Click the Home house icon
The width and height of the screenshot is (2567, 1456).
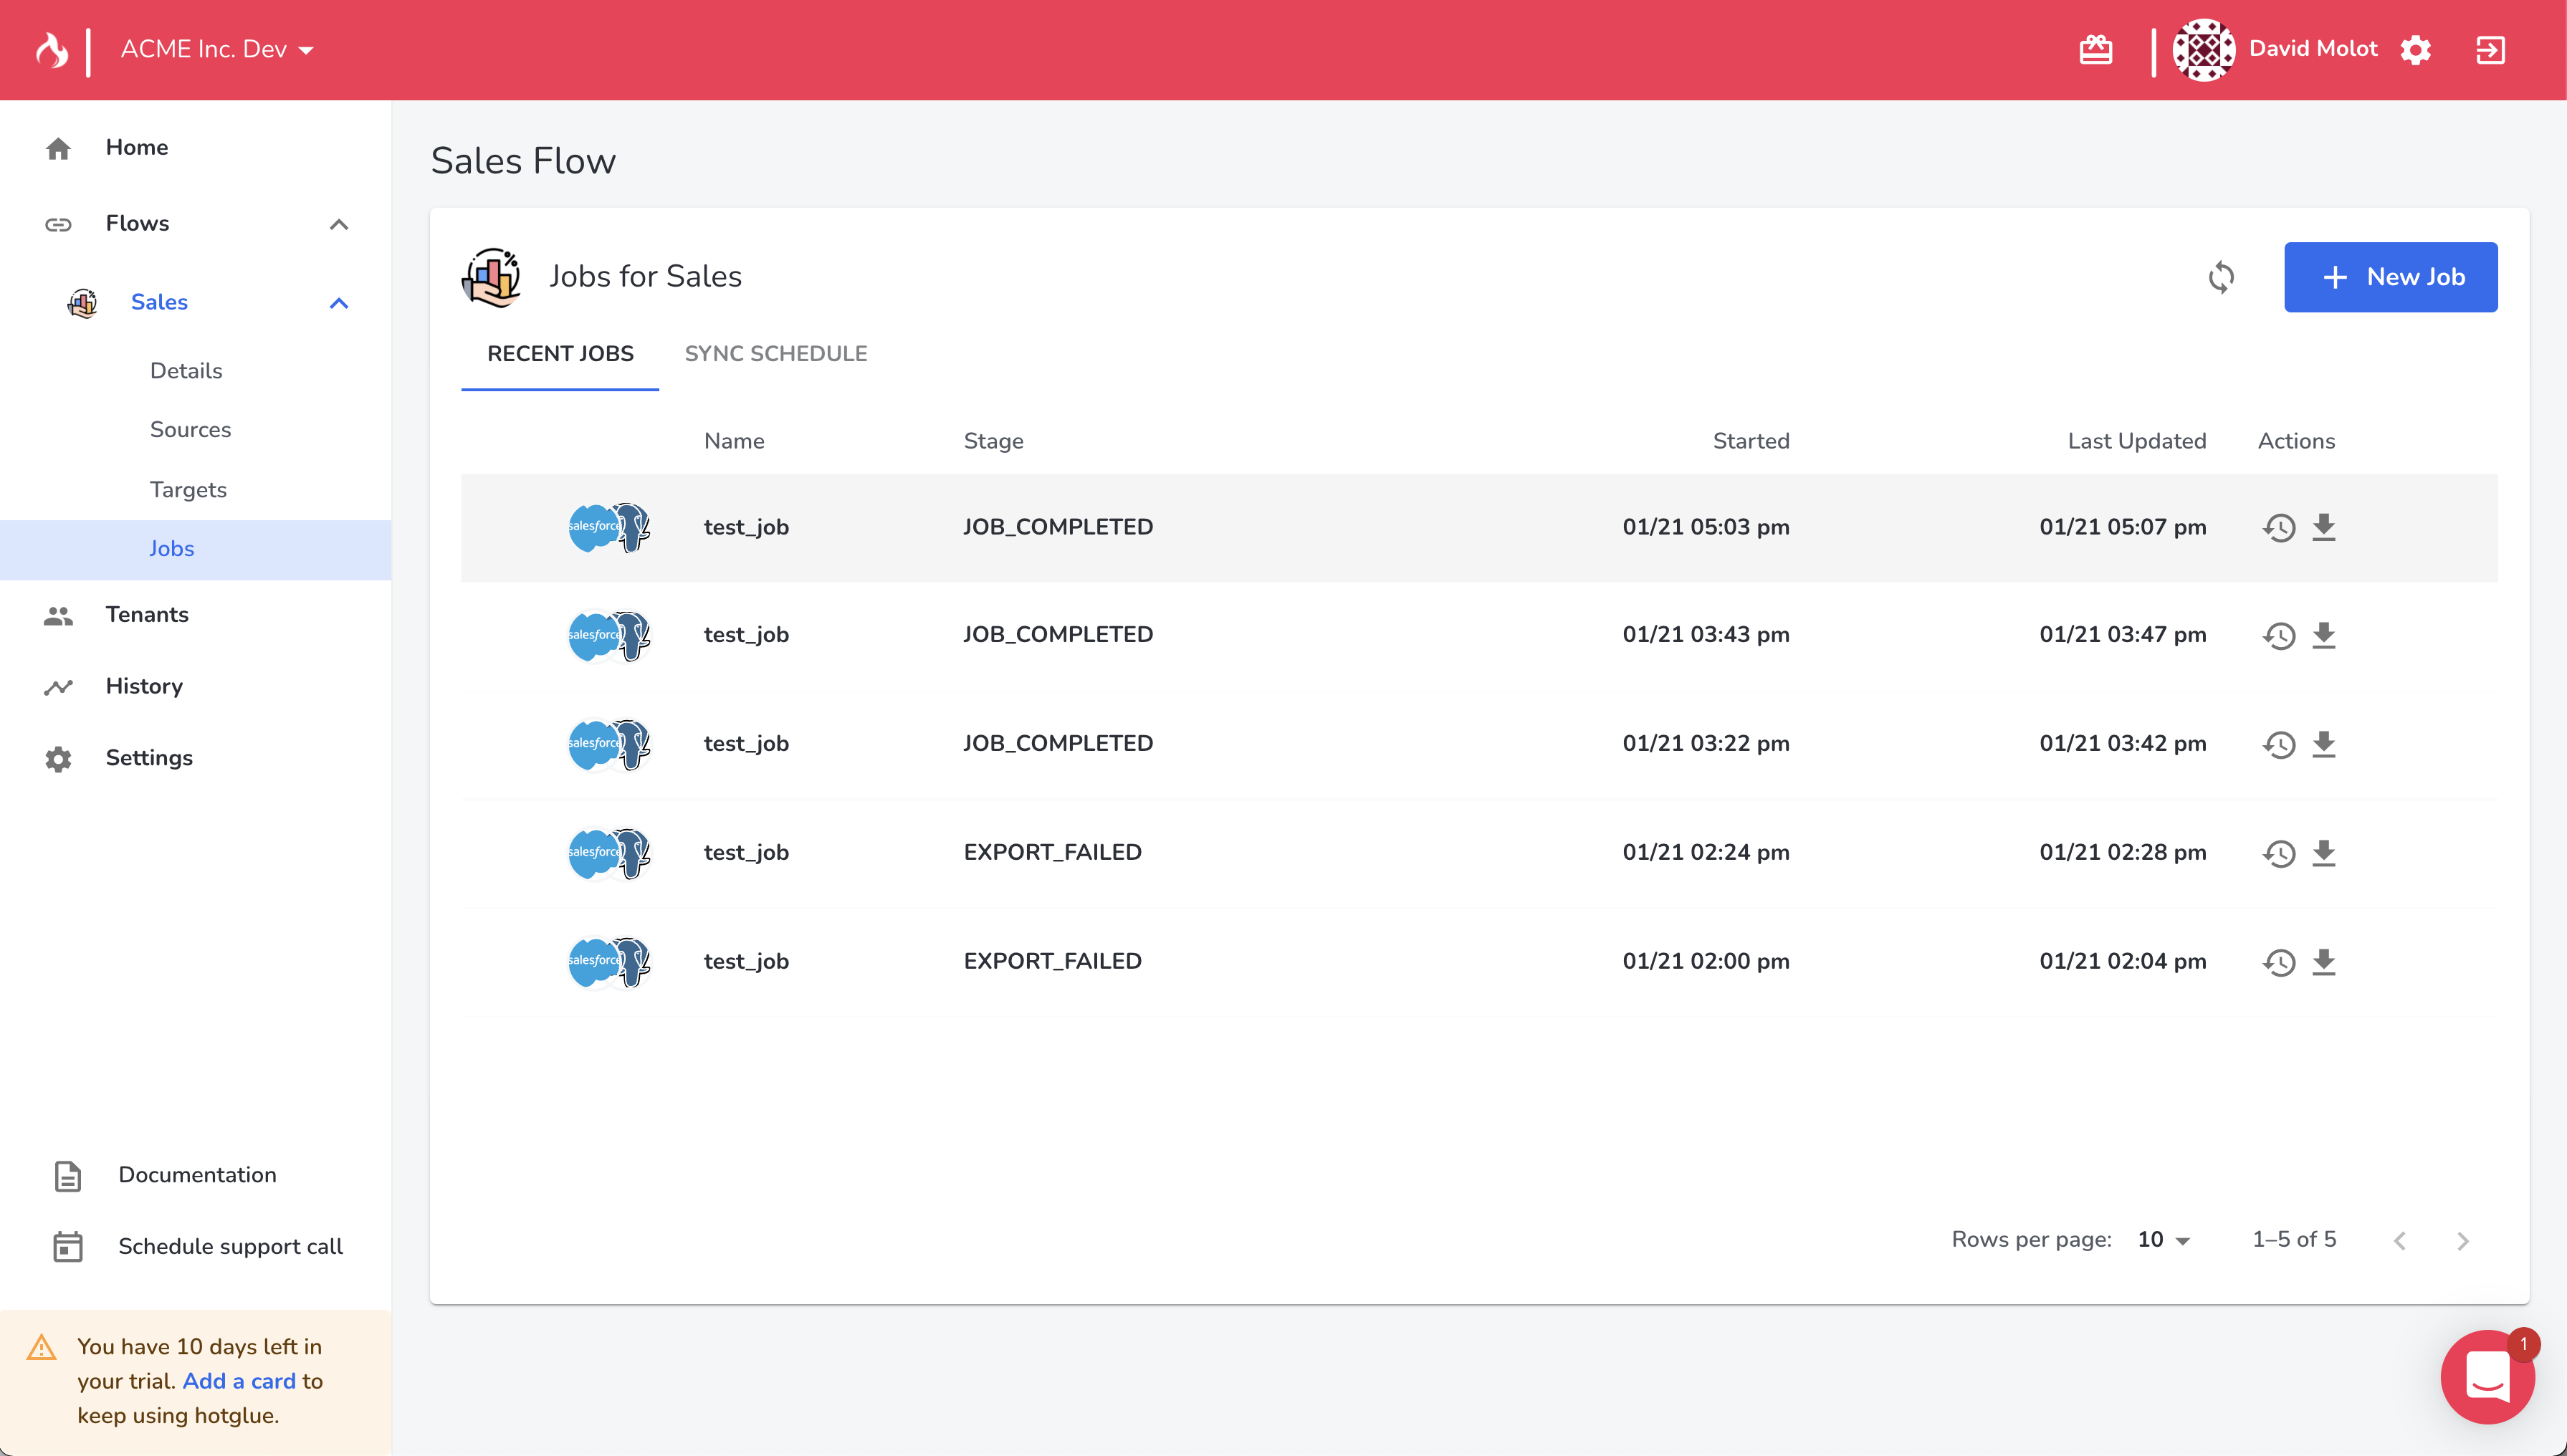coord(58,148)
